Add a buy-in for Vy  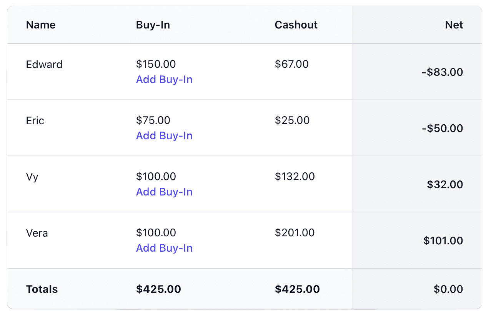tap(164, 192)
